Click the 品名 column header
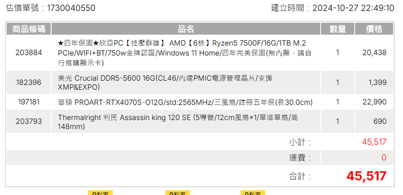Screen dimensions: 403x195 coord(186,29)
